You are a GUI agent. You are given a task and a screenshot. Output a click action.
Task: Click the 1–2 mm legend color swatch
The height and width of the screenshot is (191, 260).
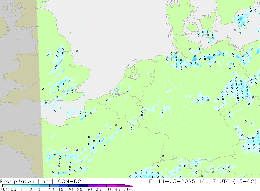[x=26, y=186]
